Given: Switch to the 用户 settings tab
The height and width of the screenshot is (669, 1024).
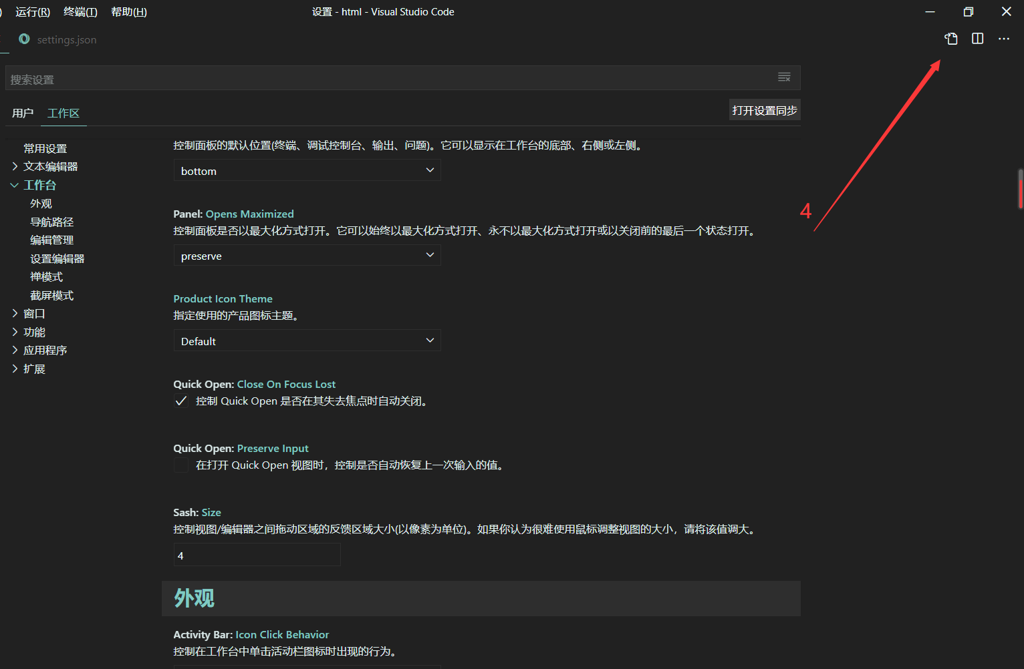Looking at the screenshot, I should (23, 113).
